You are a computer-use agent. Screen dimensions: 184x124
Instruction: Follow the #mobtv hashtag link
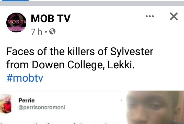(x=25, y=78)
